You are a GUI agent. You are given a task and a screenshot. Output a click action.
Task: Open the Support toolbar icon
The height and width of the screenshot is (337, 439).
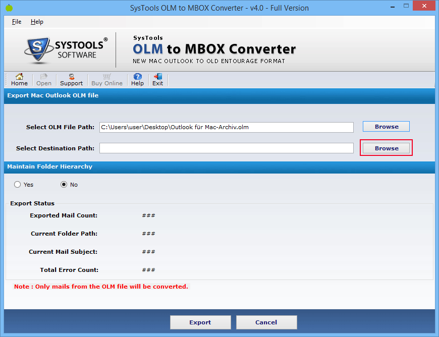click(71, 80)
